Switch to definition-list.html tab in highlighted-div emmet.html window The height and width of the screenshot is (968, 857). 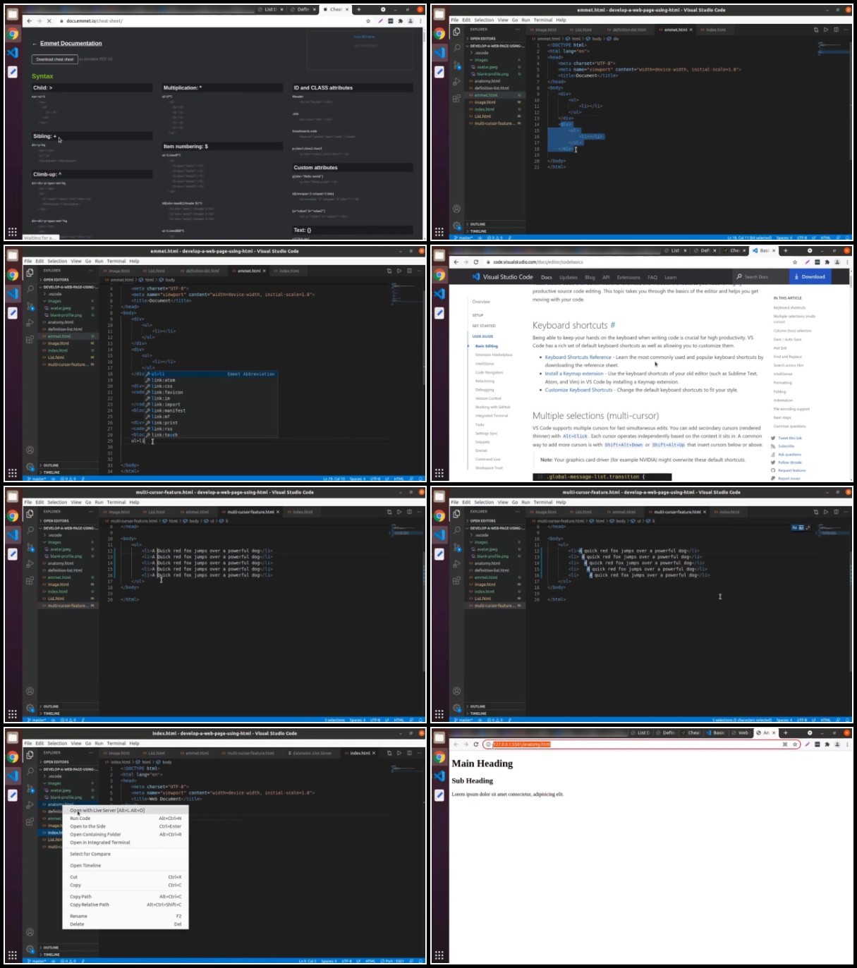pyautogui.click(x=628, y=30)
